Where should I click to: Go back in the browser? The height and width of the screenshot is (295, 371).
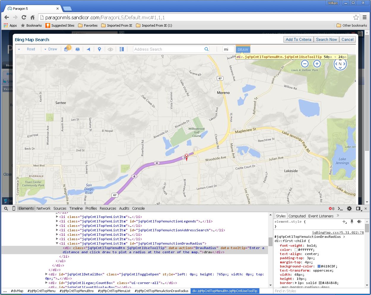(7, 17)
